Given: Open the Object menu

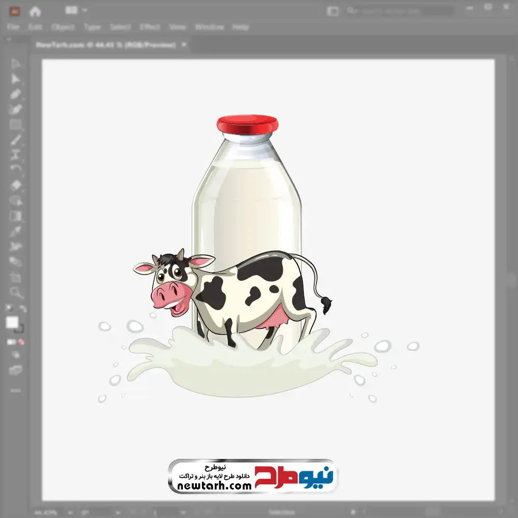Looking at the screenshot, I should [x=63, y=27].
